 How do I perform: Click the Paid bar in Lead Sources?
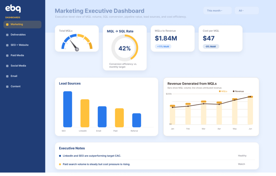(x=119, y=118)
